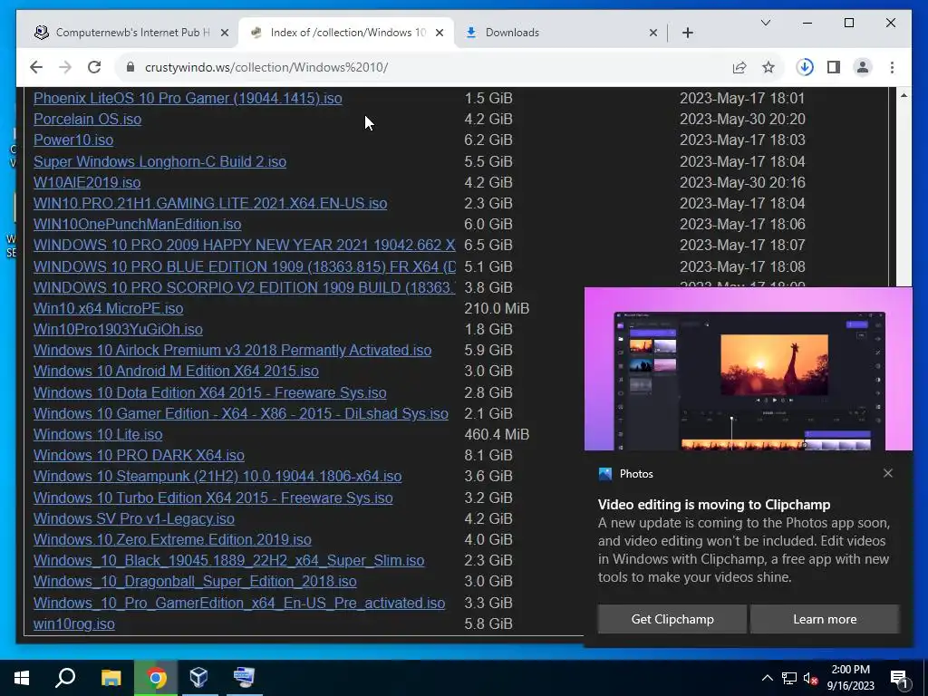
Task: Open network icon in system tray
Action: click(x=789, y=678)
